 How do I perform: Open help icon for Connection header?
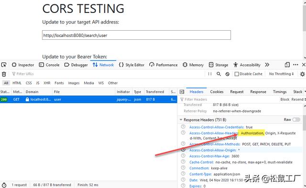[183, 168]
